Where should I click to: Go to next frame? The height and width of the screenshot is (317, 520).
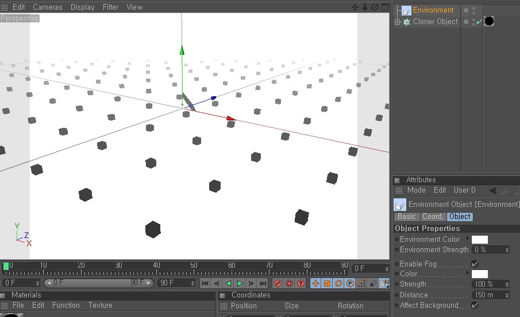(x=251, y=283)
